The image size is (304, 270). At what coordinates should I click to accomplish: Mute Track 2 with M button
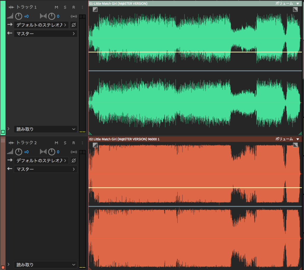pyautogui.click(x=56, y=143)
